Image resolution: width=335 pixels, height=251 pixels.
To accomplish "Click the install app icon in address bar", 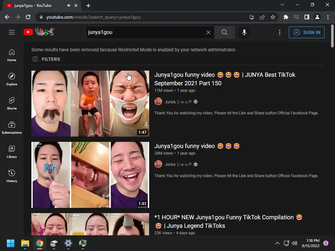I will point(252,17).
